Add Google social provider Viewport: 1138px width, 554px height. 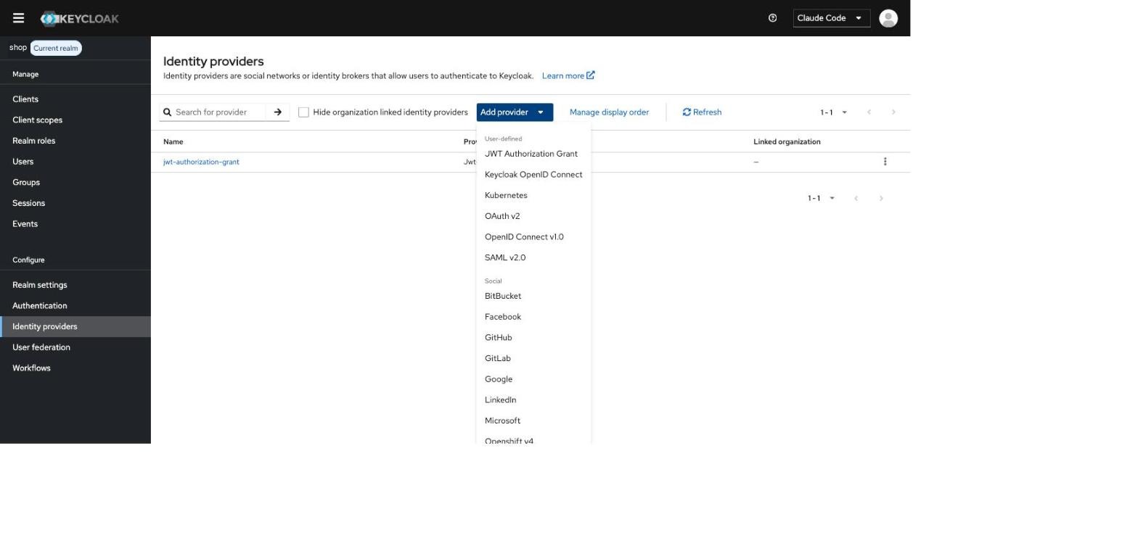(533, 379)
